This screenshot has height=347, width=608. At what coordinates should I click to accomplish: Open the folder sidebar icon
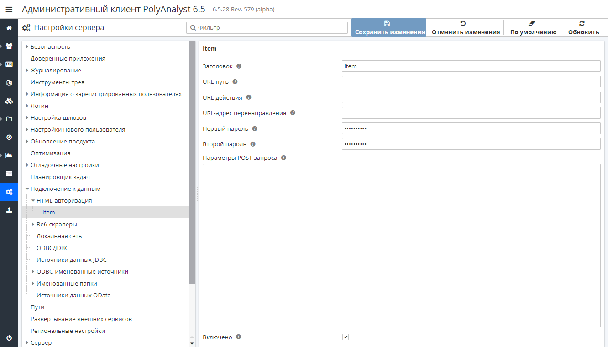[x=9, y=119]
